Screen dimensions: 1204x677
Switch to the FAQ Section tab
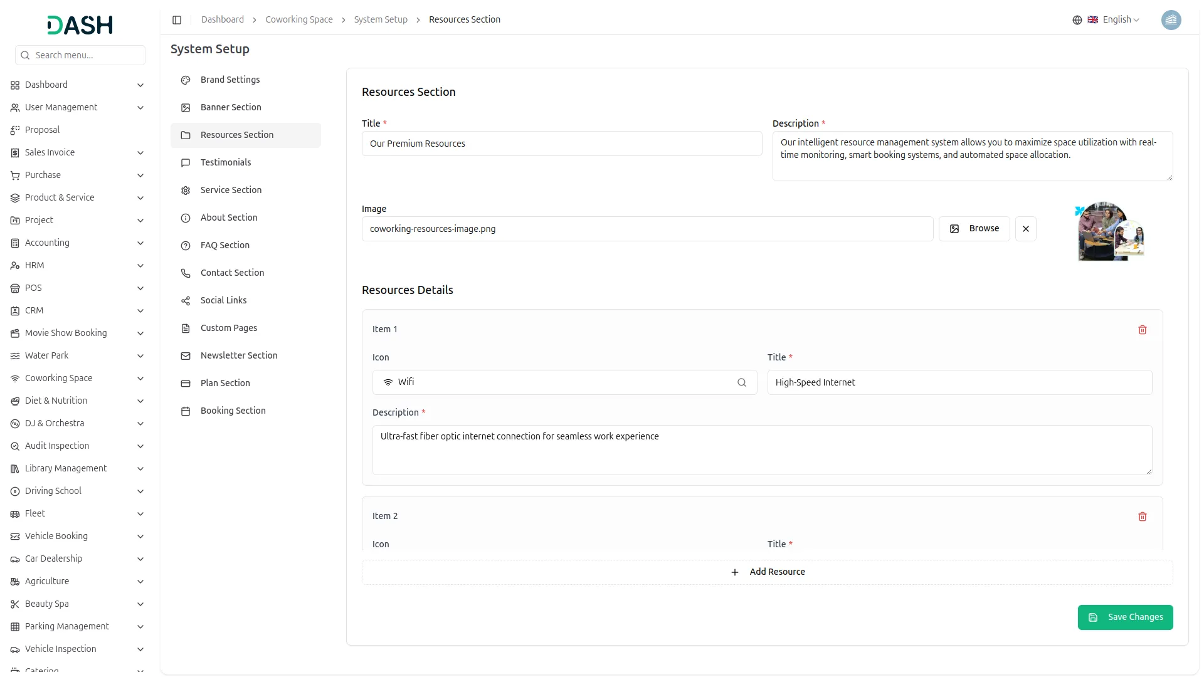(x=224, y=245)
